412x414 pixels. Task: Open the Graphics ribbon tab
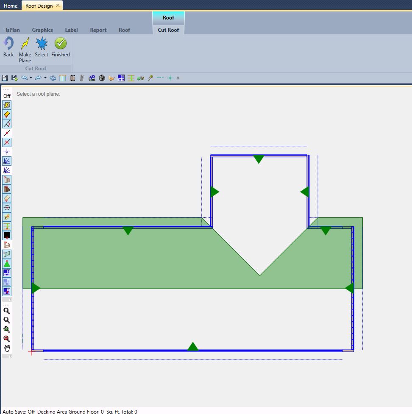42,30
